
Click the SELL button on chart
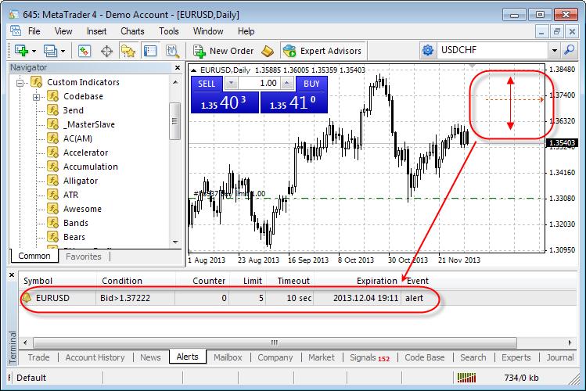[x=207, y=84]
